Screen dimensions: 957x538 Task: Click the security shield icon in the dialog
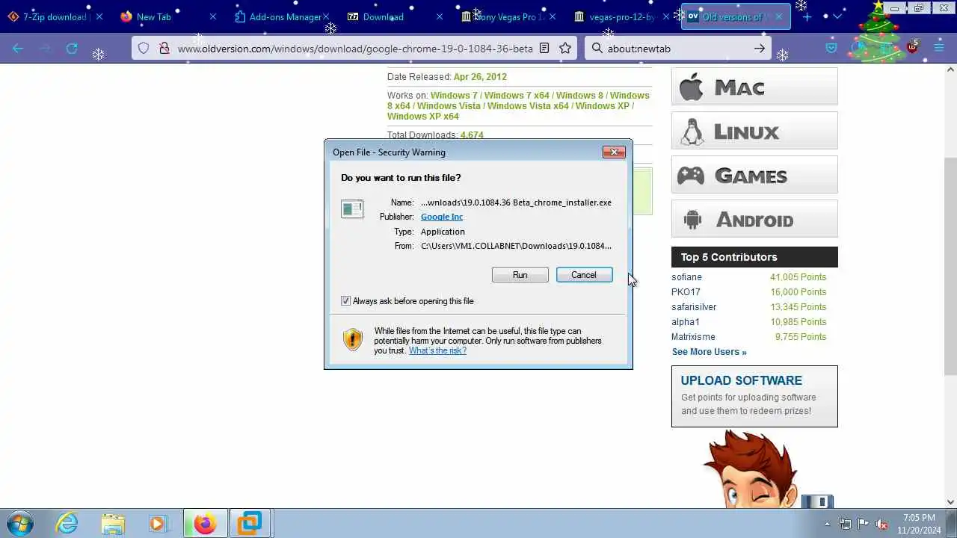coord(352,340)
